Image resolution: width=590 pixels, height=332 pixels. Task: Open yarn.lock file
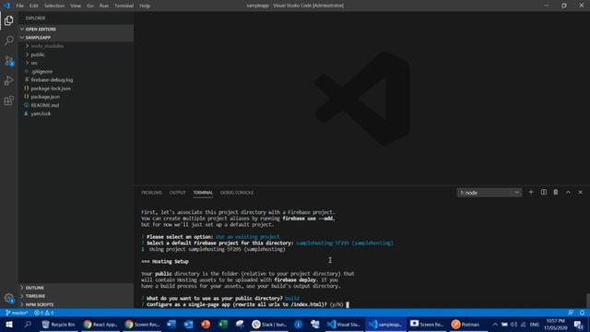[76, 113]
